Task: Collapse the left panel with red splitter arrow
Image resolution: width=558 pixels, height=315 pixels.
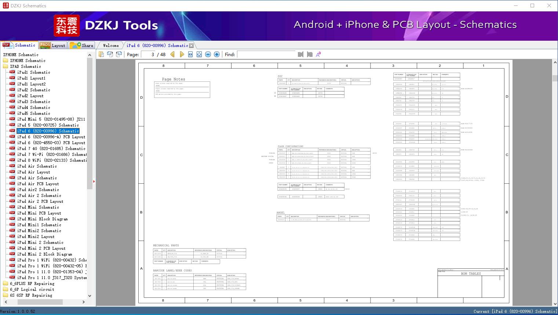Action: [94, 182]
